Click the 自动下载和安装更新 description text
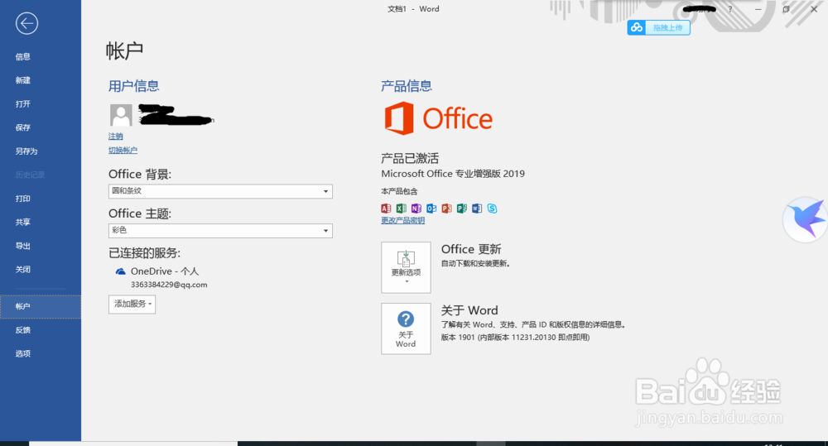 (476, 263)
